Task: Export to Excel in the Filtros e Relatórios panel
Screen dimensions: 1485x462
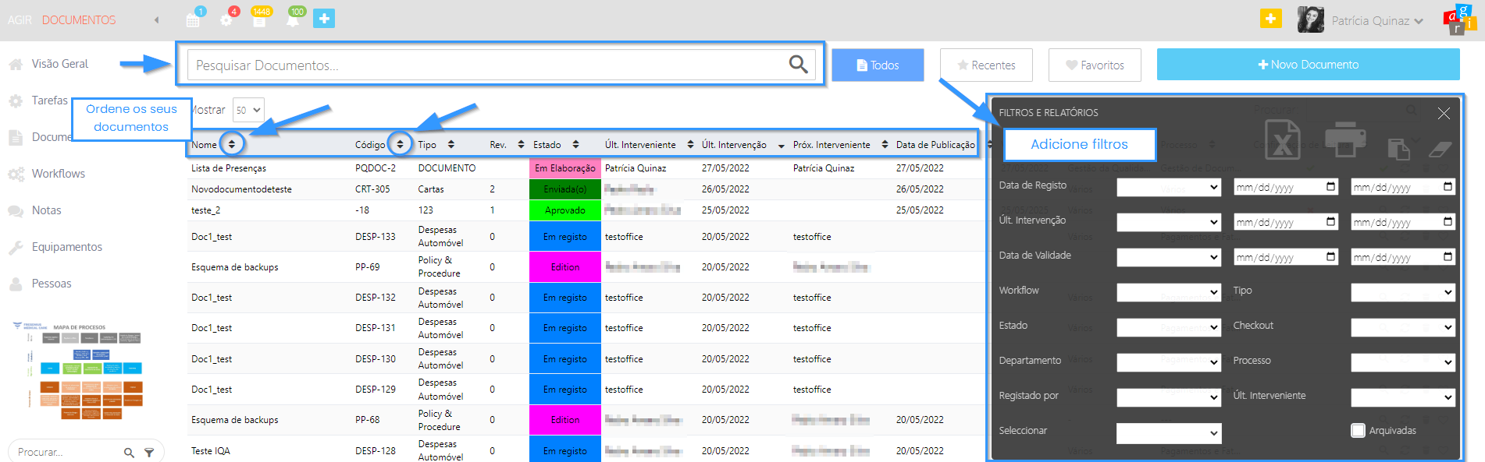Action: click(x=1282, y=139)
